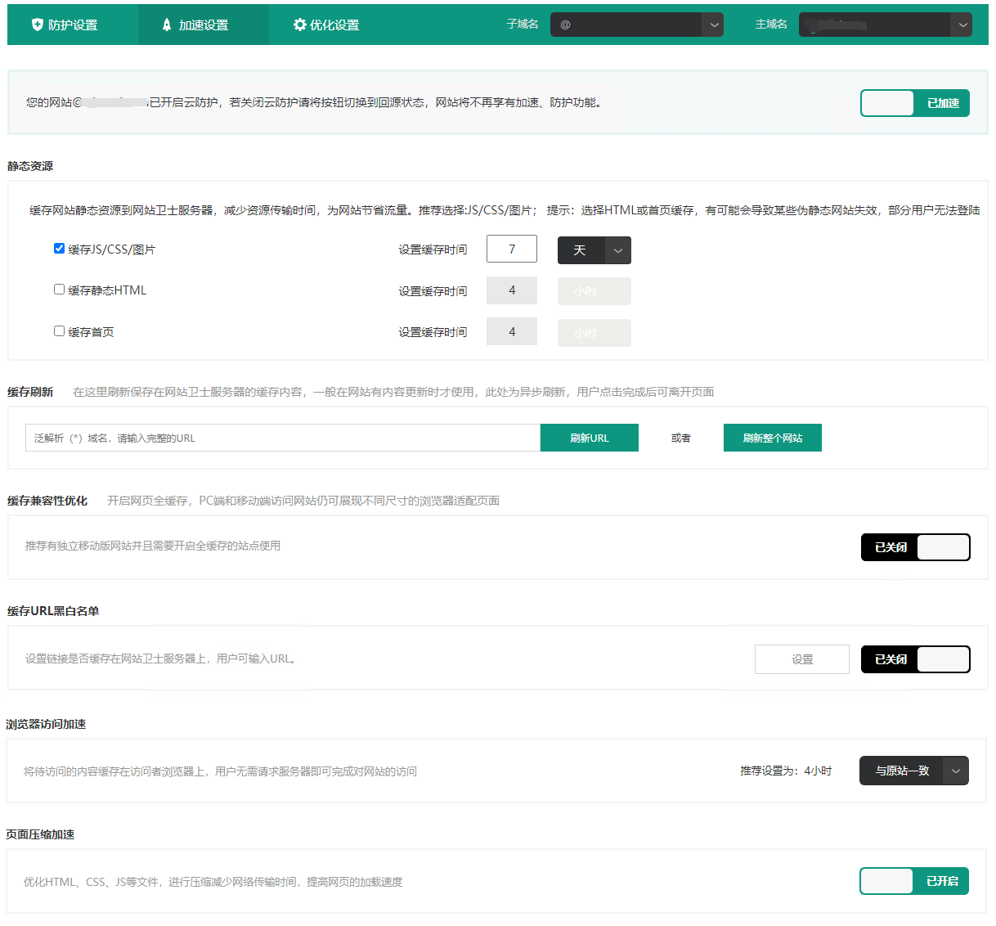Click the 缓存兼容性优化 heading
This screenshot has height=926, width=996.
point(47,501)
